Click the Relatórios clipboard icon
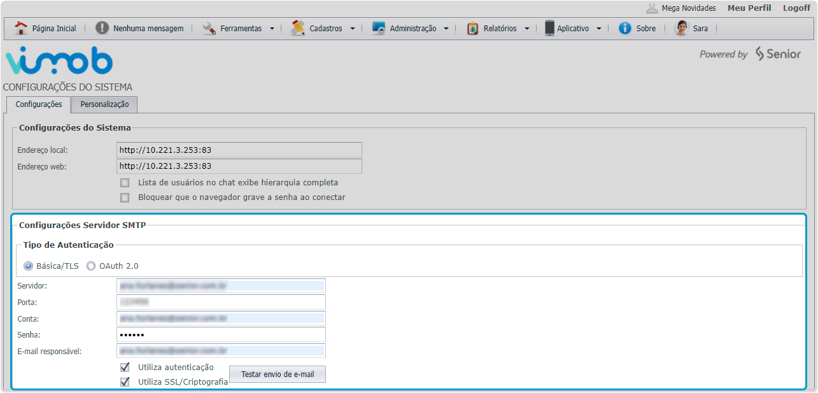The image size is (818, 393). pos(472,28)
